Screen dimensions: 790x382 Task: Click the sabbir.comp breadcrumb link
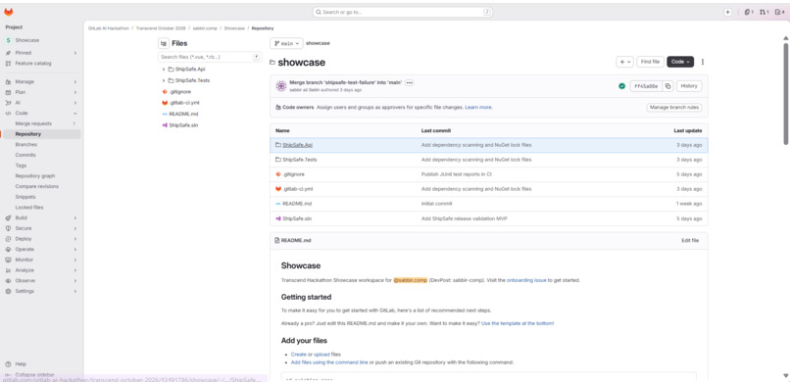click(204, 28)
